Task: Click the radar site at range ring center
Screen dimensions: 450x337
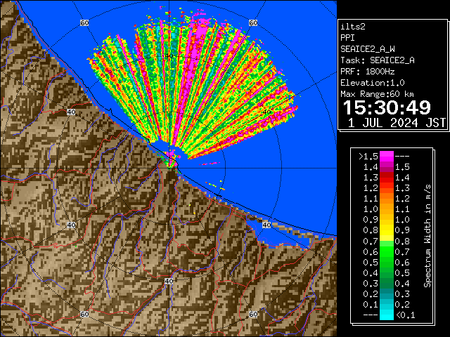Action: pos(169,168)
